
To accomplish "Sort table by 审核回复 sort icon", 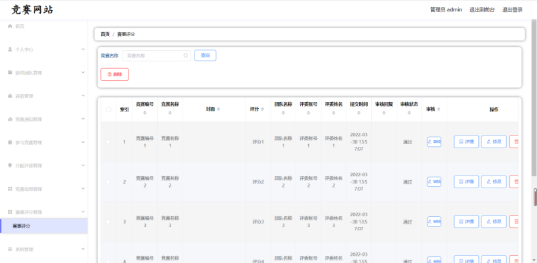I will pos(384,113).
